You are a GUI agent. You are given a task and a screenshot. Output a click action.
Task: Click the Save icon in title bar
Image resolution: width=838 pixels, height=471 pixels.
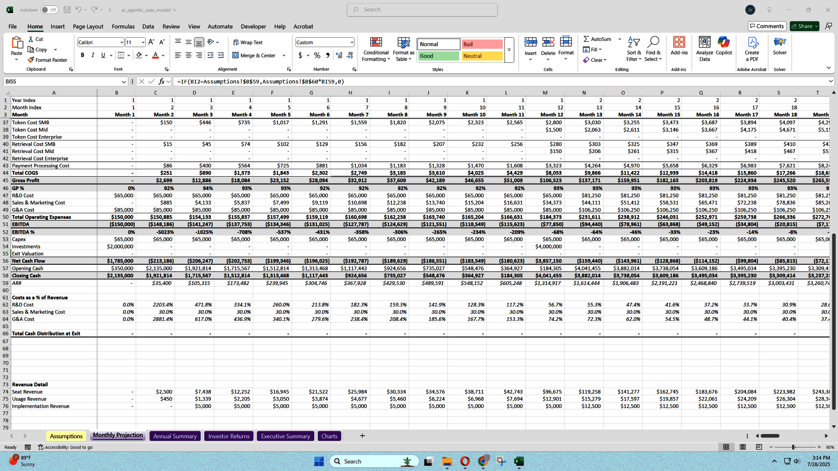(67, 10)
